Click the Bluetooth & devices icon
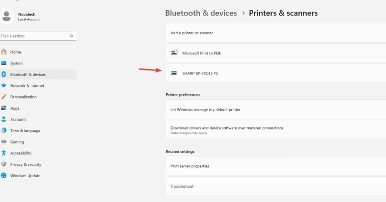The image size is (386, 202). coord(3,74)
